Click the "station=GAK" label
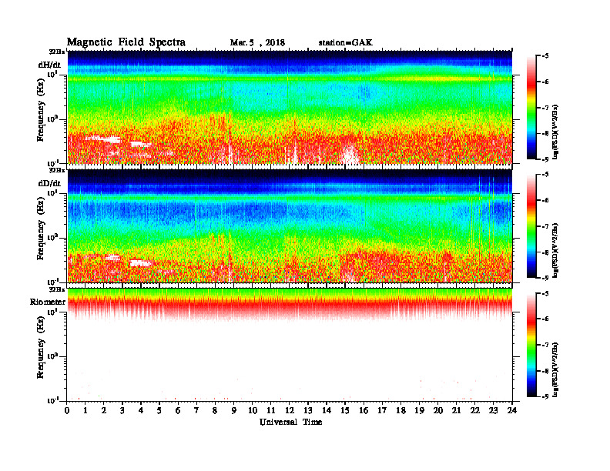 tap(345, 43)
